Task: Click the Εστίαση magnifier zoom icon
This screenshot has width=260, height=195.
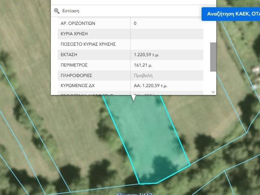Action: coord(57,11)
